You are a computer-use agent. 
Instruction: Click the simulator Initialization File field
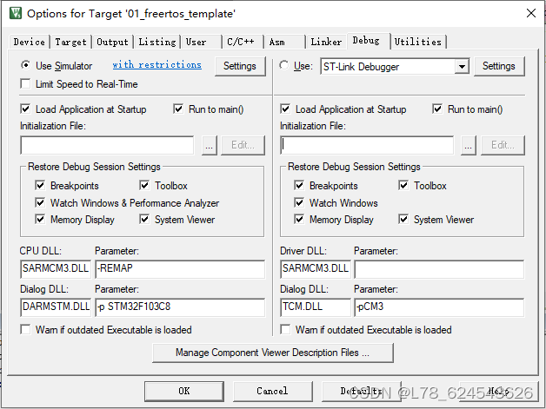pos(107,145)
